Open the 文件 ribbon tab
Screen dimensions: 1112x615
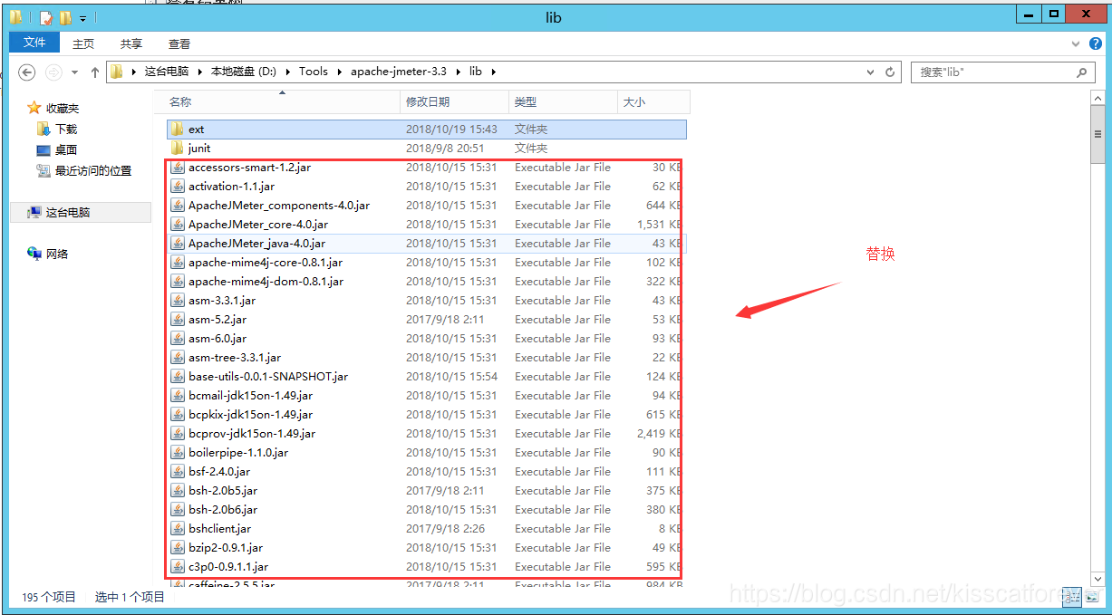(x=34, y=43)
